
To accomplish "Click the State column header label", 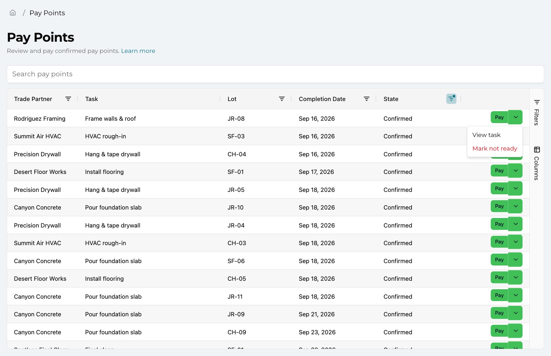I will click(391, 99).
